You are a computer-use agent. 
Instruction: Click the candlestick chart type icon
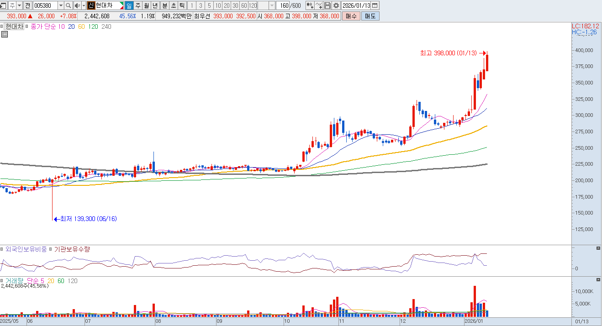(x=310, y=5)
